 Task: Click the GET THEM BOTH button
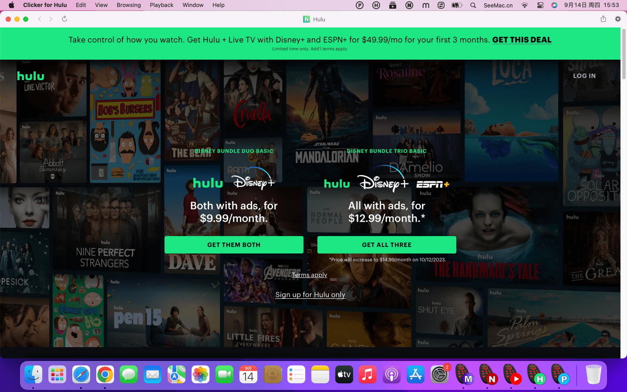(234, 245)
